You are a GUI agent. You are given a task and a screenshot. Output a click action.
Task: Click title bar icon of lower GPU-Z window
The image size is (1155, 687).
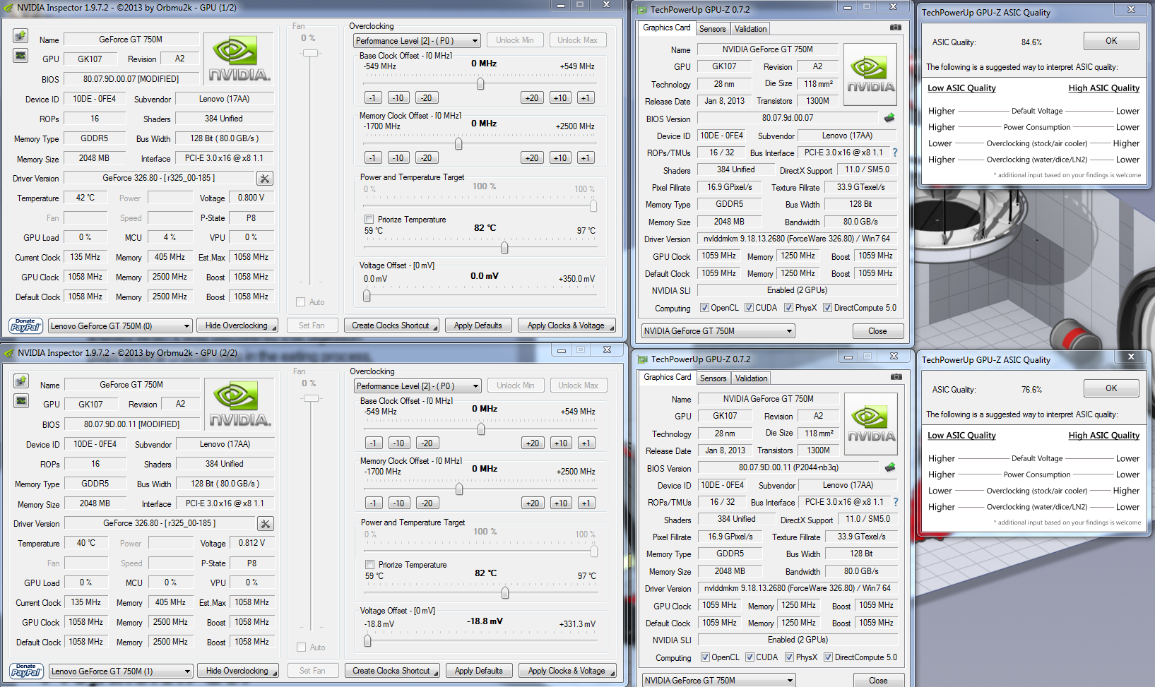pyautogui.click(x=643, y=359)
